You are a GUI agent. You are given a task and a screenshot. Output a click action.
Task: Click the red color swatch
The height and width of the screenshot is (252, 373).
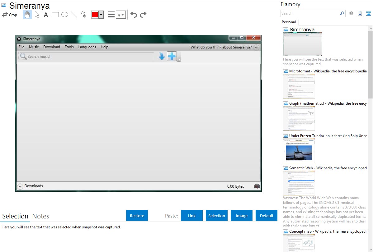pos(95,15)
